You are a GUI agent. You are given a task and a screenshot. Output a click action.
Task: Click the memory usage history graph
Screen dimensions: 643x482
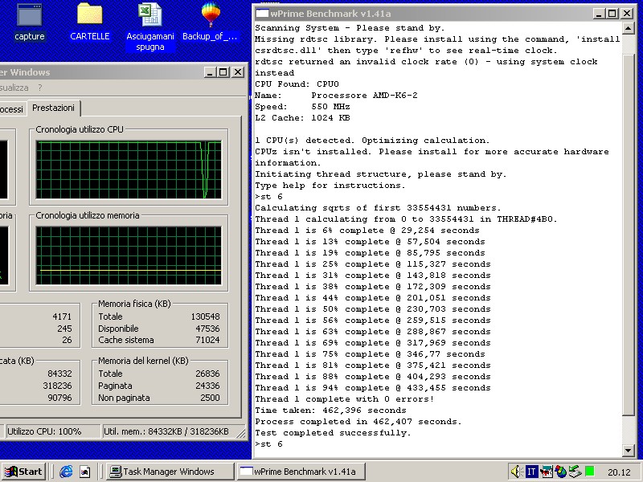coord(129,255)
